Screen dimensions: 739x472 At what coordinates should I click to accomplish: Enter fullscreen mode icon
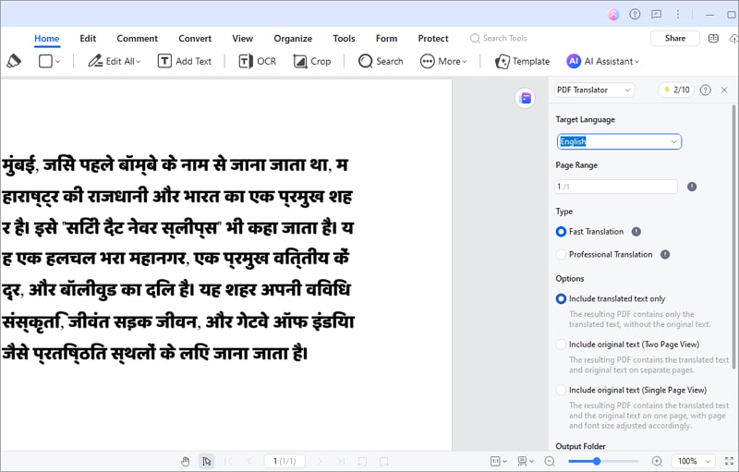point(729,461)
